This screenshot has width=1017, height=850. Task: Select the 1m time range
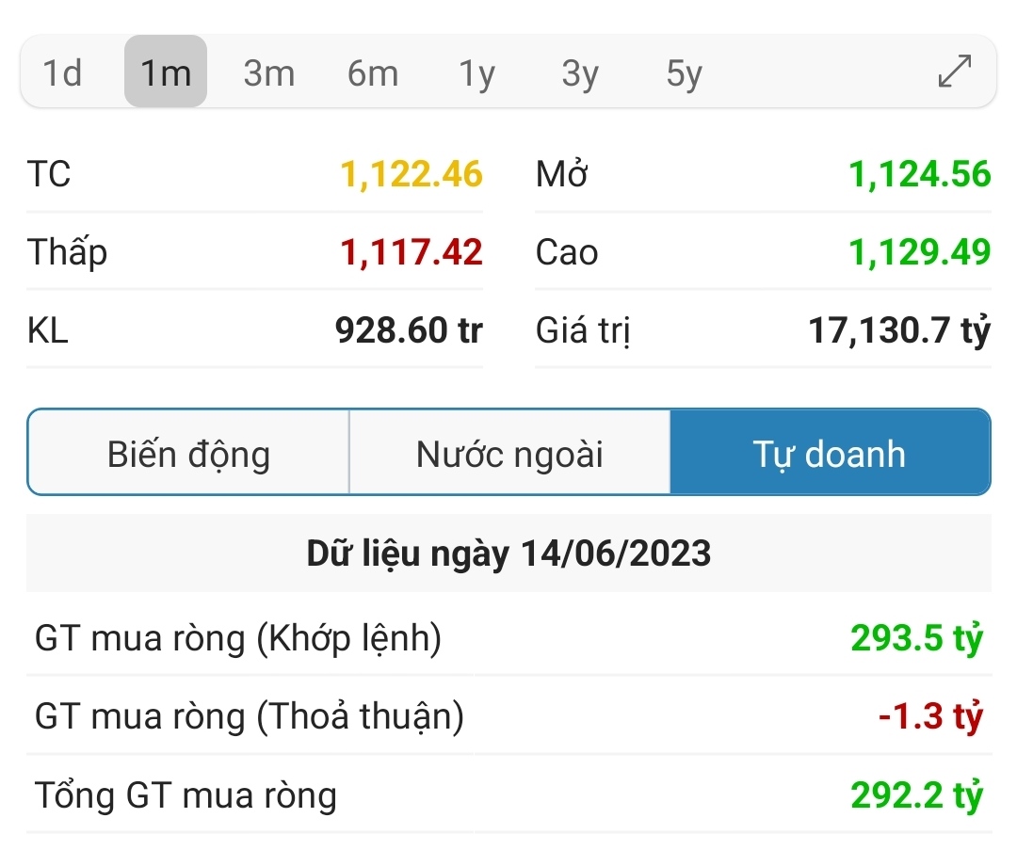coord(166,72)
